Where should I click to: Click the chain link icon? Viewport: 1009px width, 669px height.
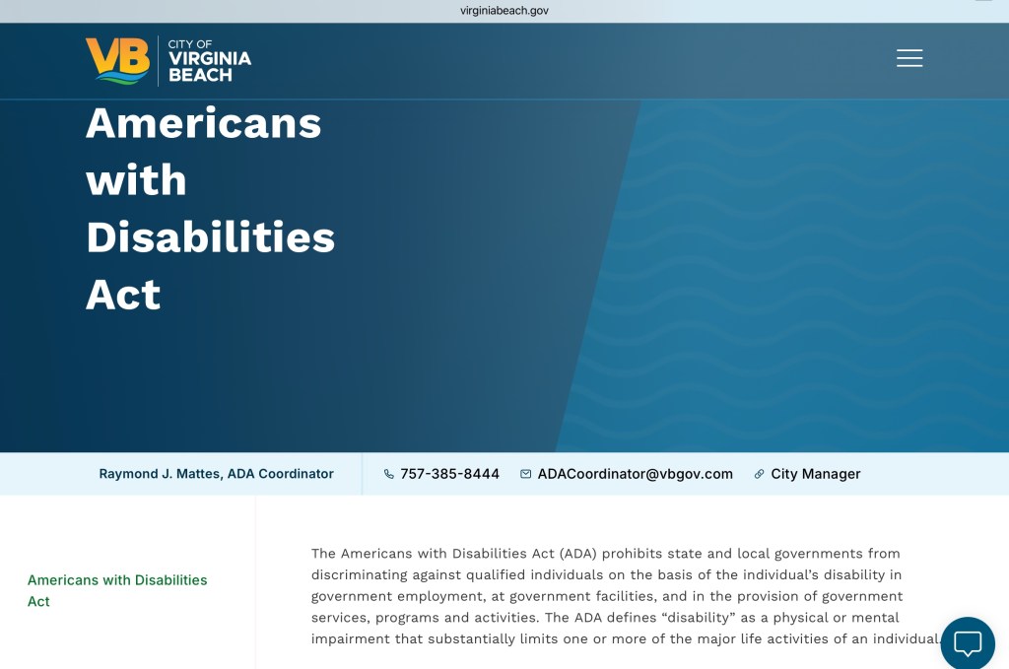point(759,474)
